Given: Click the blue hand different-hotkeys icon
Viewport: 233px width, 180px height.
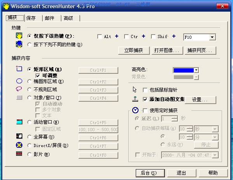Looking at the screenshot, I should pos(19,45).
